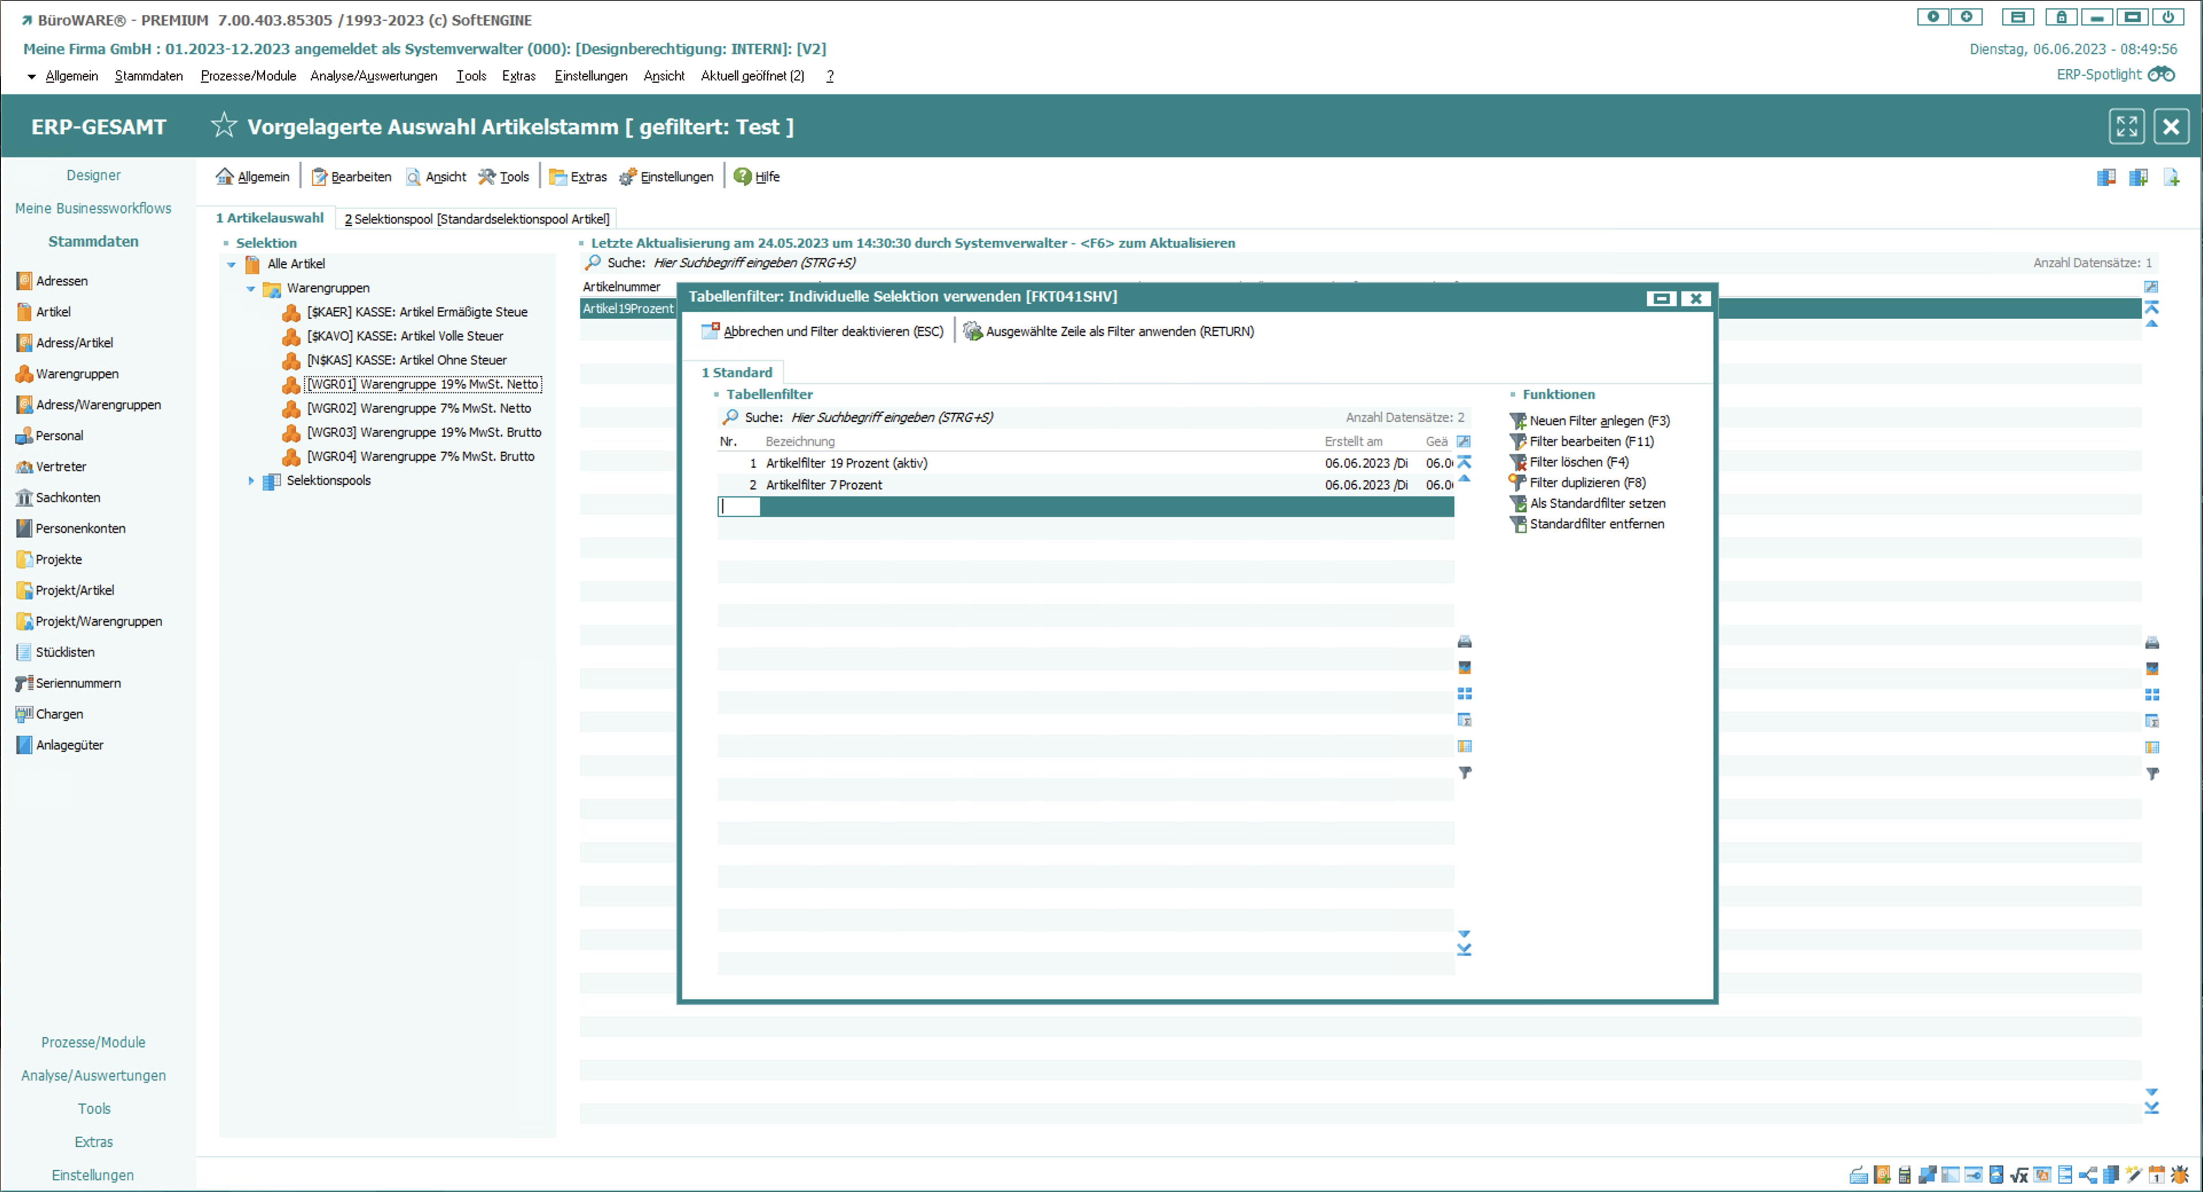Click printer icon beside filter table
Viewport: 2203px width, 1192px height.
click(x=1464, y=641)
